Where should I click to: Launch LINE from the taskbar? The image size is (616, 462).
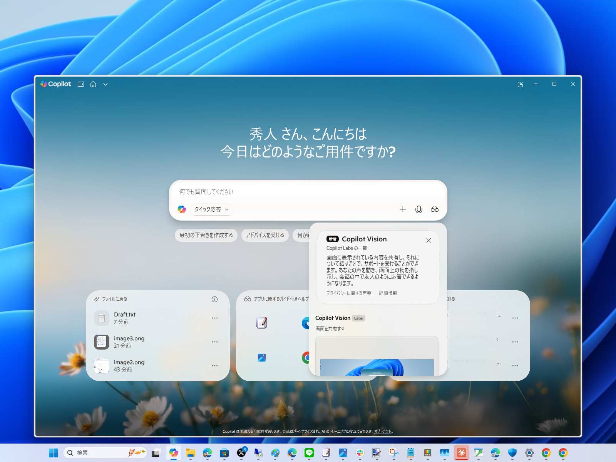309,453
